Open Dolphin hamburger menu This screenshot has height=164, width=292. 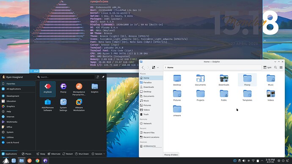coord(281,68)
